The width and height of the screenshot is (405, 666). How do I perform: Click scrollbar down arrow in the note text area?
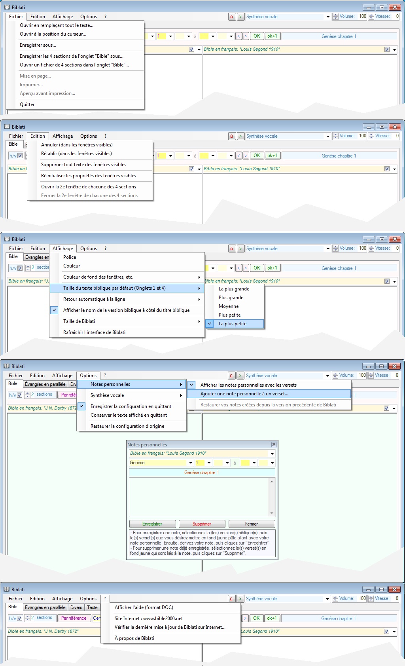tap(272, 513)
